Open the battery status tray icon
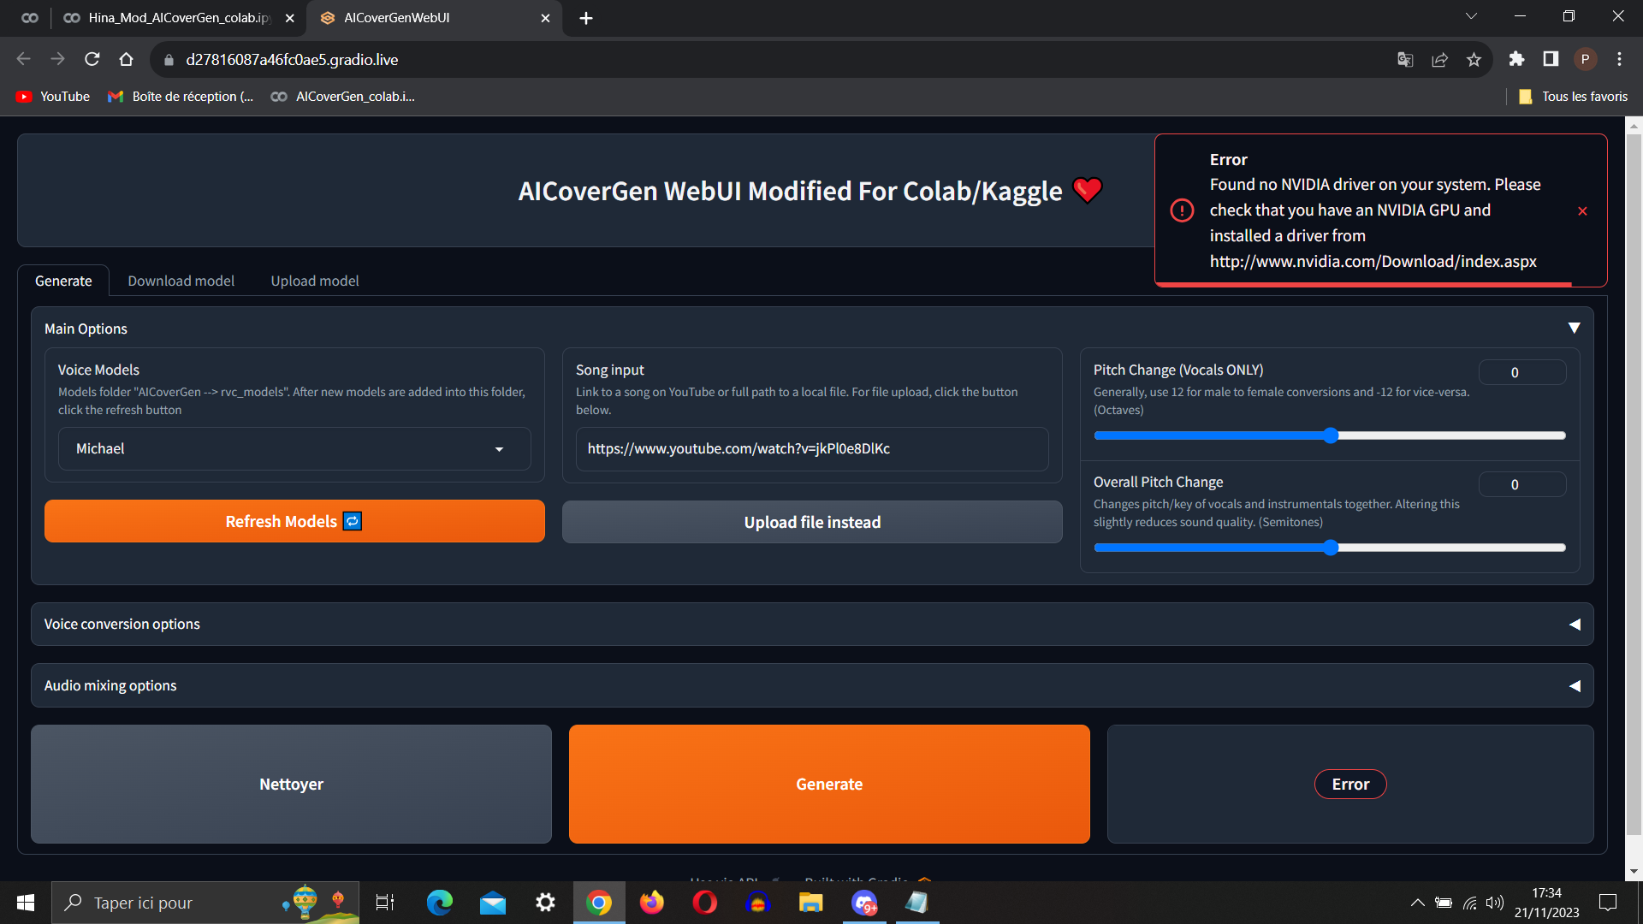 point(1444,903)
